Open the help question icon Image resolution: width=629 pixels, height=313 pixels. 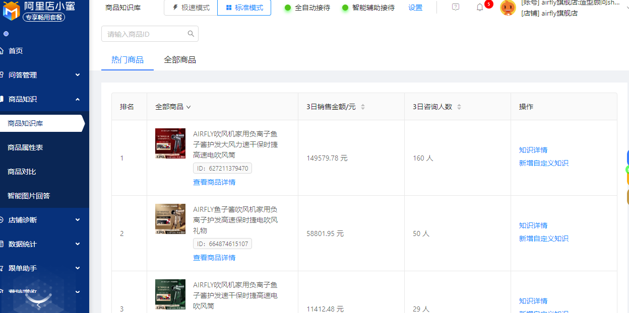pyautogui.click(x=456, y=7)
